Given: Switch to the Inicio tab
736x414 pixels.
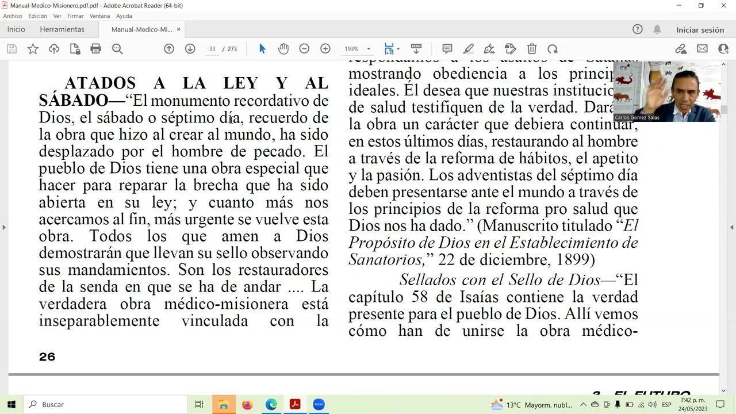Looking at the screenshot, I should 16,29.
